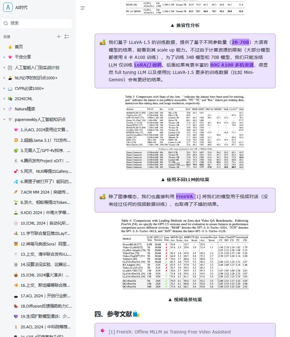Image resolution: width=290 pixels, height=337 pixels.
Task: Click the document icon beside 人工智能入门到实战计划
Action: tap(10, 68)
